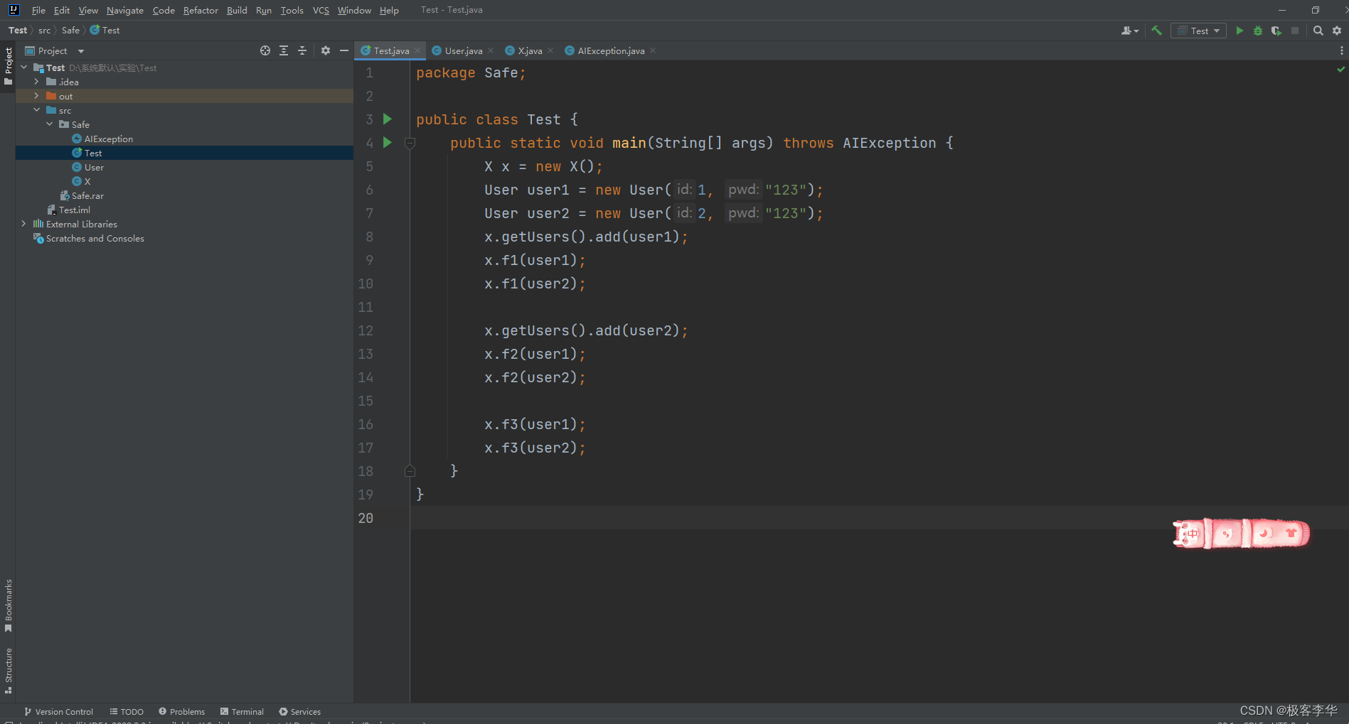This screenshot has height=724, width=1349.
Task: Open the Problems tool window
Action: tap(182, 711)
